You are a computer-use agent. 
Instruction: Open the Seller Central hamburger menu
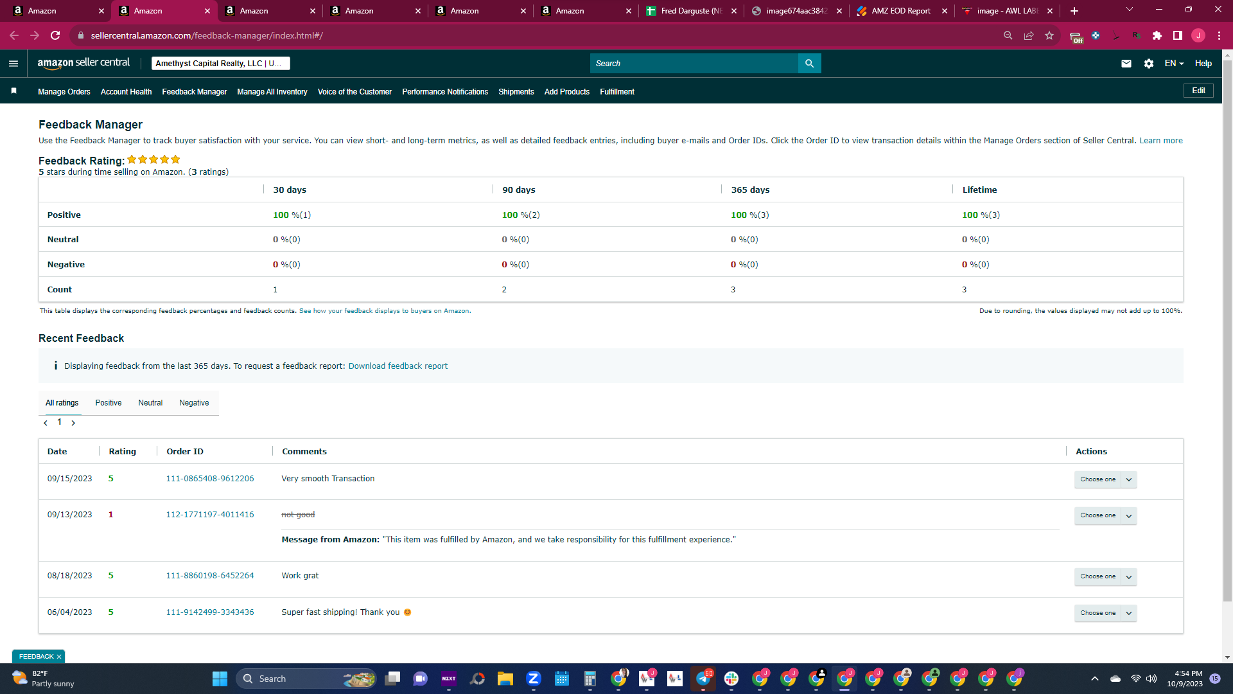pos(13,63)
